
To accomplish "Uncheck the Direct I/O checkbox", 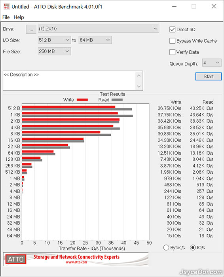I will pyautogui.click(x=172, y=30).
